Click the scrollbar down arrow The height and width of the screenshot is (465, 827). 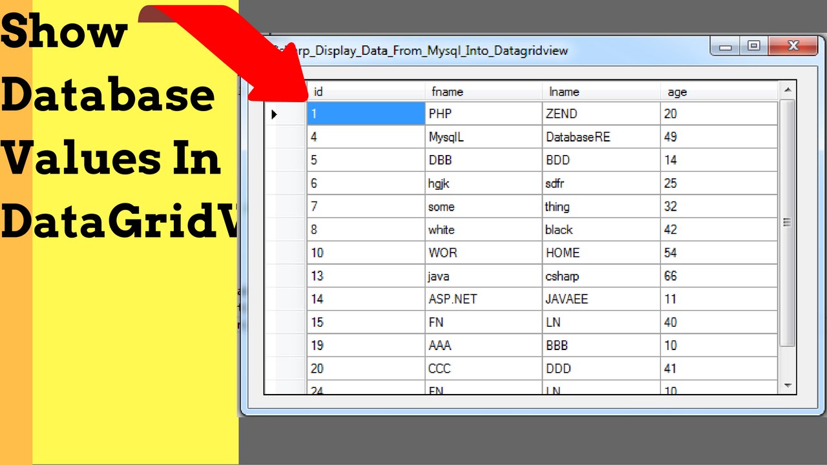(788, 386)
